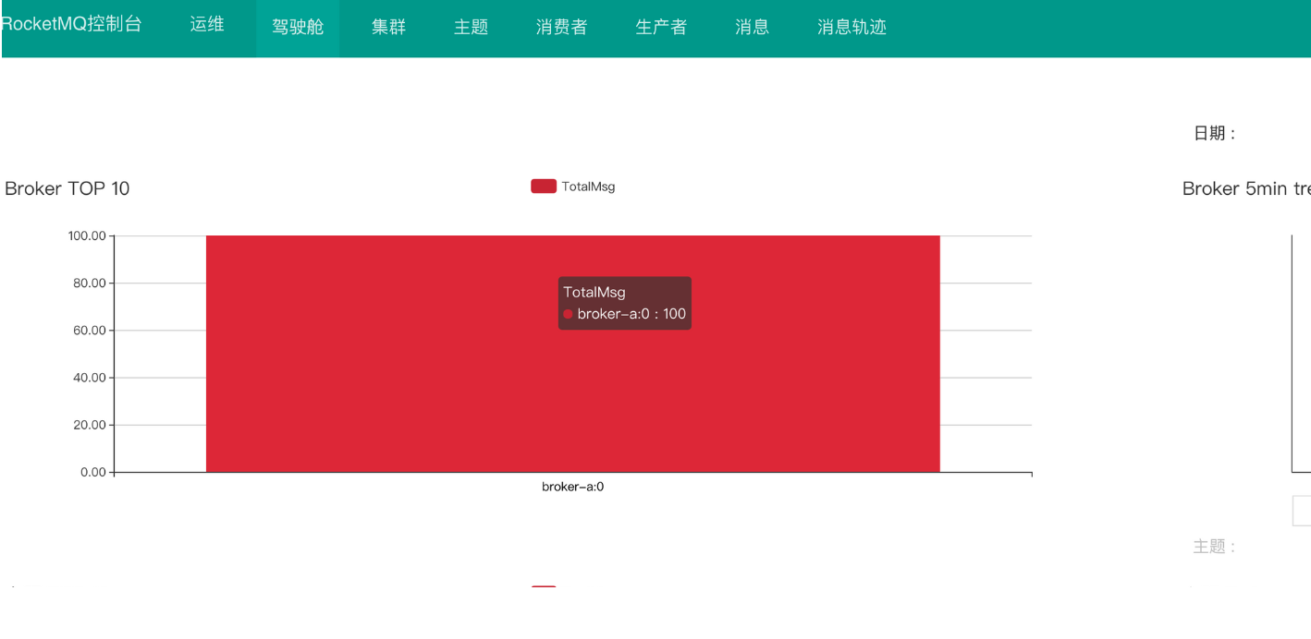Click the RocketMQ控制台 brand title
Screen dimensions: 1311x639
pyautogui.click(x=72, y=25)
